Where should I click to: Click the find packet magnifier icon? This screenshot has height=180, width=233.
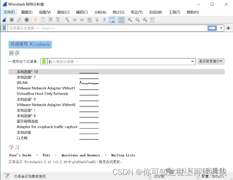click(67, 20)
